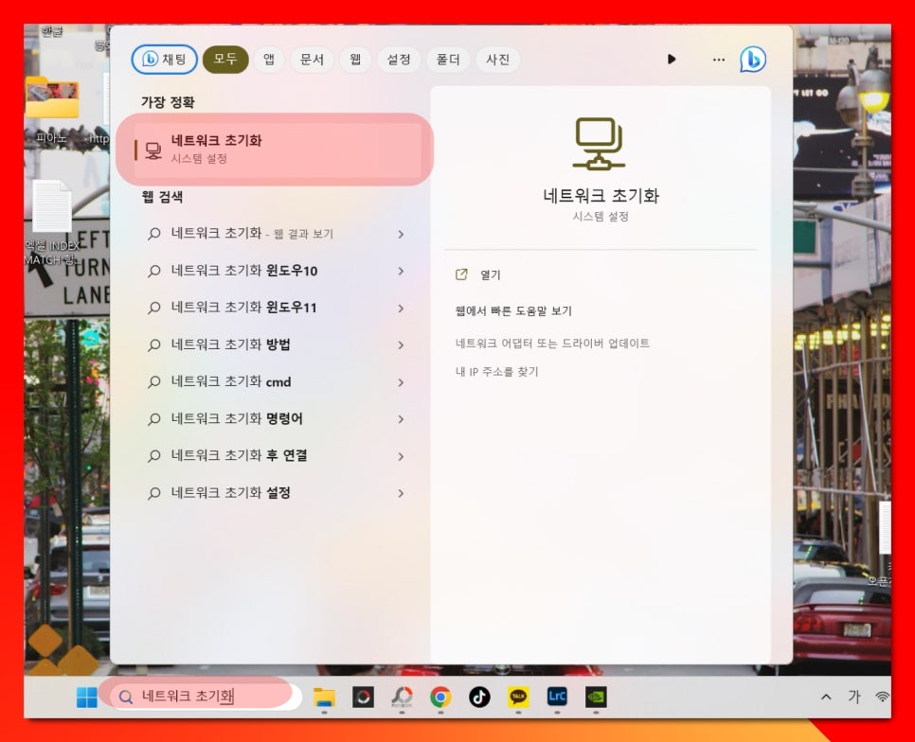Click the play arrow to show more filters
Viewport: 915px width, 742px height.
point(671,60)
